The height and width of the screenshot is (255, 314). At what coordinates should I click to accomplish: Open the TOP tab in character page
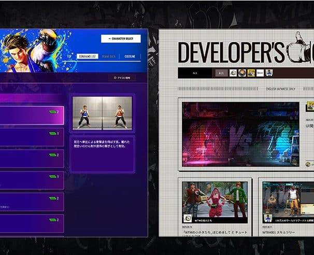69,56
